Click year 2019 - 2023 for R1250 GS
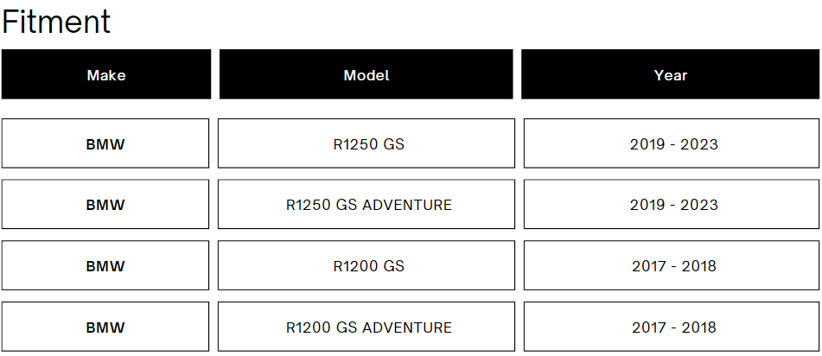 [x=672, y=143]
